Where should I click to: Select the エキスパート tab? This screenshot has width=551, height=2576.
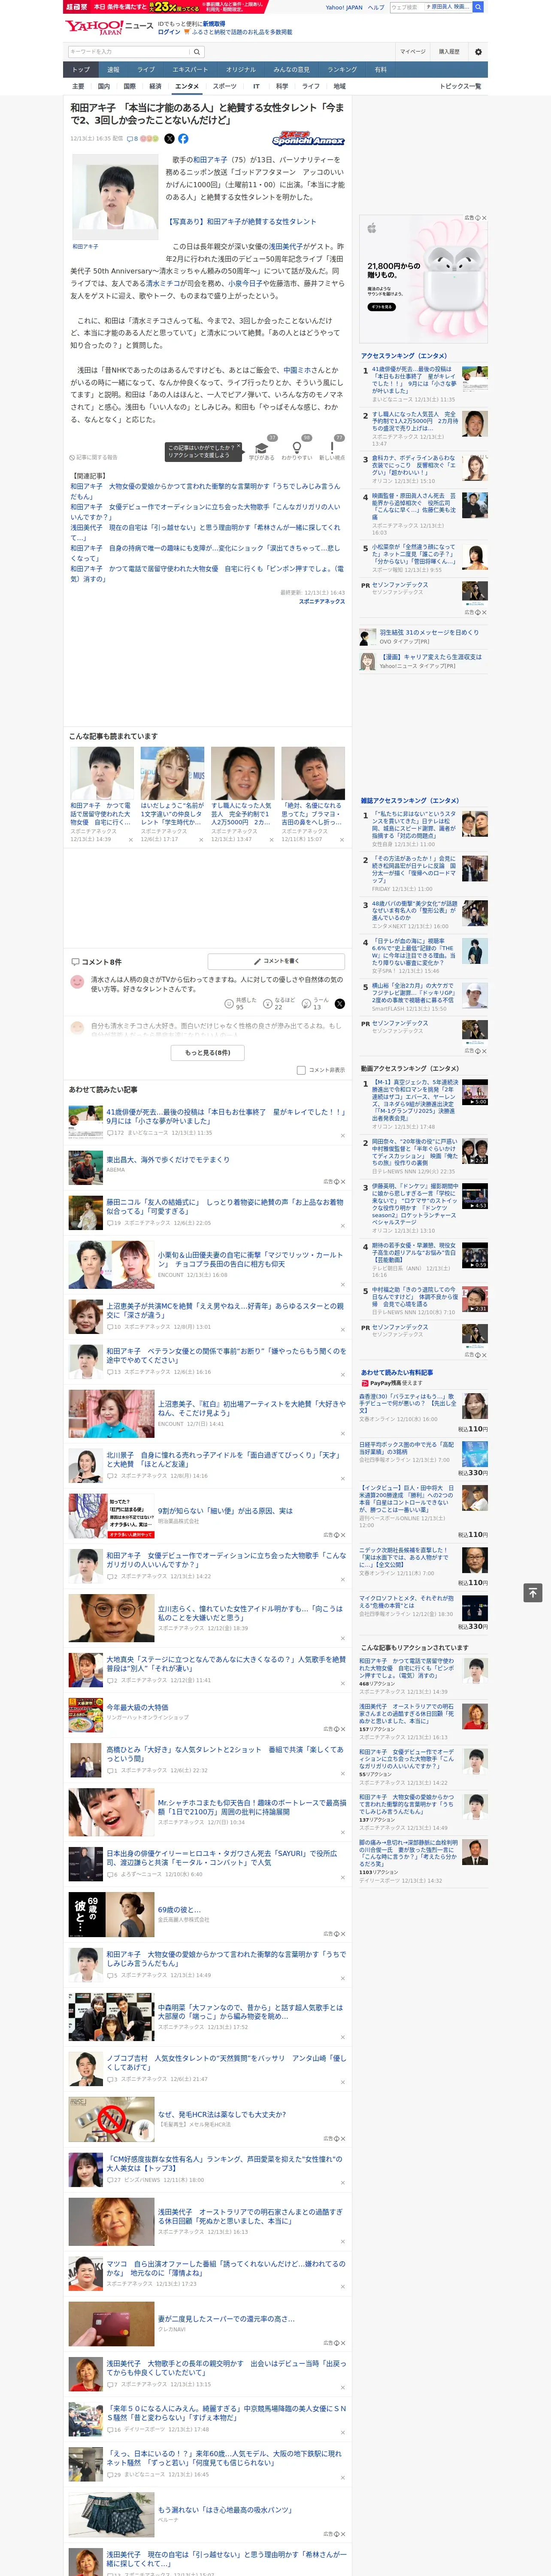tap(190, 69)
